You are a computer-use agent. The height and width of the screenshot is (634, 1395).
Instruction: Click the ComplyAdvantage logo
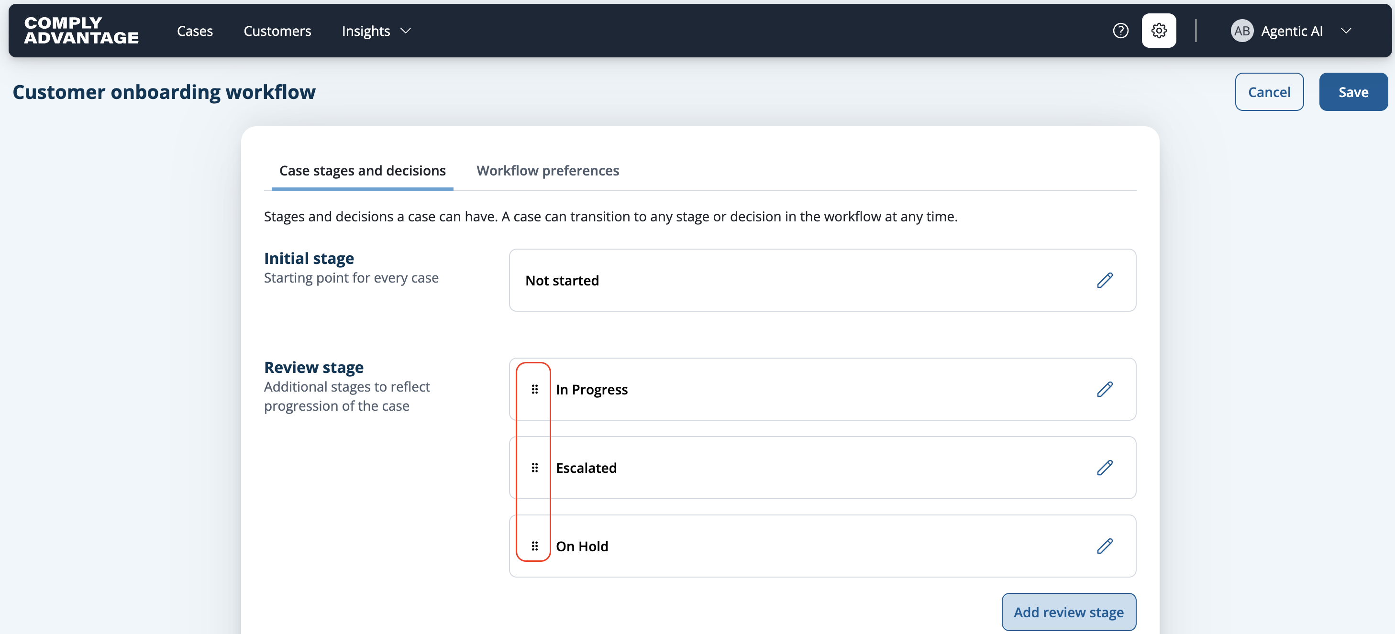pyautogui.click(x=81, y=30)
